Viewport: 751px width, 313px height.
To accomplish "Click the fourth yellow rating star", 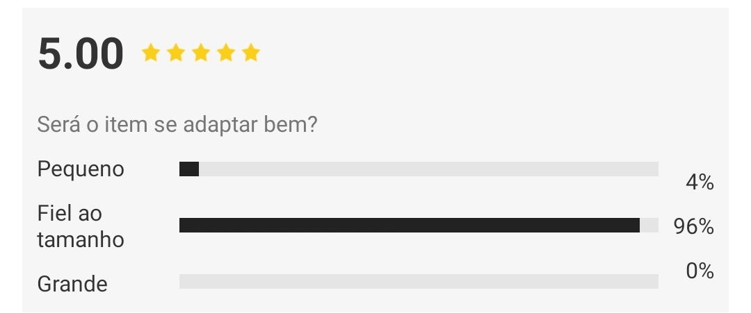I will [225, 53].
